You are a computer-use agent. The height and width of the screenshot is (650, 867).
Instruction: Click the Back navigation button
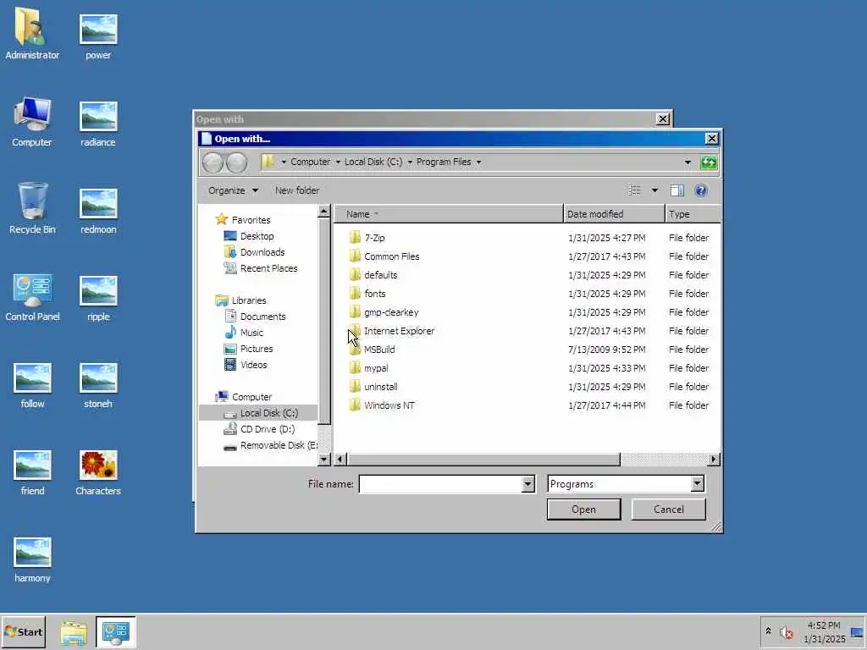(213, 162)
